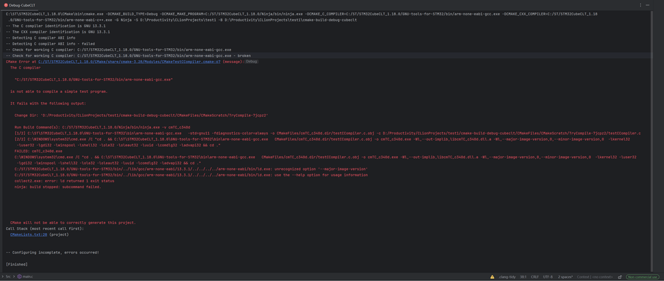Open the CMakeTestCCompiler.cmake:67 link
Viewport: 664px width, 281px height.
click(129, 61)
